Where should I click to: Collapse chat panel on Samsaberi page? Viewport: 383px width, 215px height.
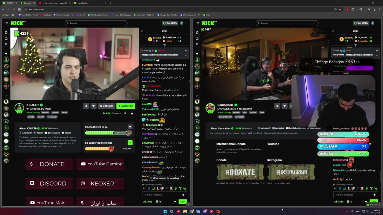pyautogui.click(x=333, y=31)
